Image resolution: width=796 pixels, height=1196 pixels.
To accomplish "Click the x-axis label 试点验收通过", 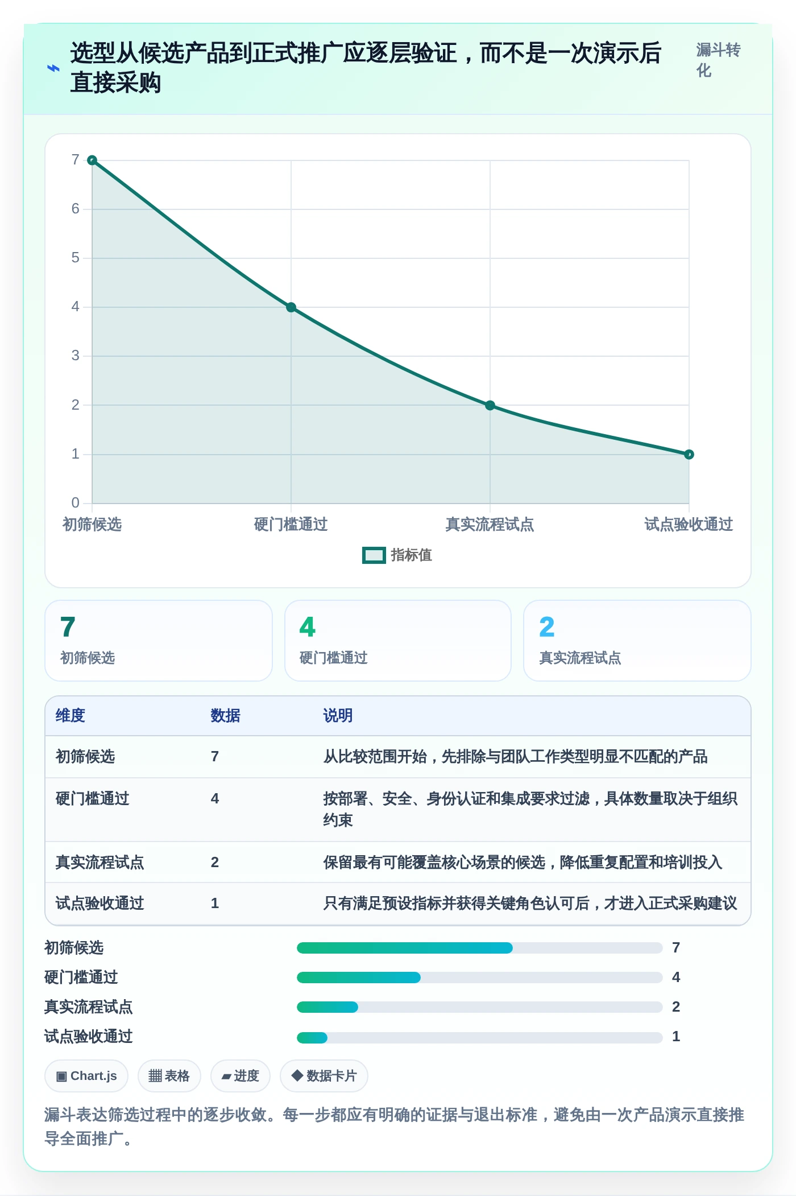I will 689,525.
